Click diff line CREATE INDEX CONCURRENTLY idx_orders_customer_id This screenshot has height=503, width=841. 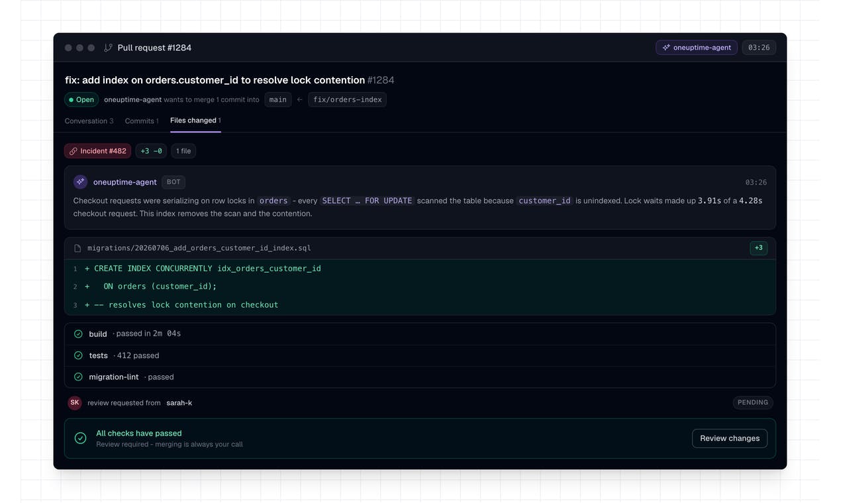[420, 269]
